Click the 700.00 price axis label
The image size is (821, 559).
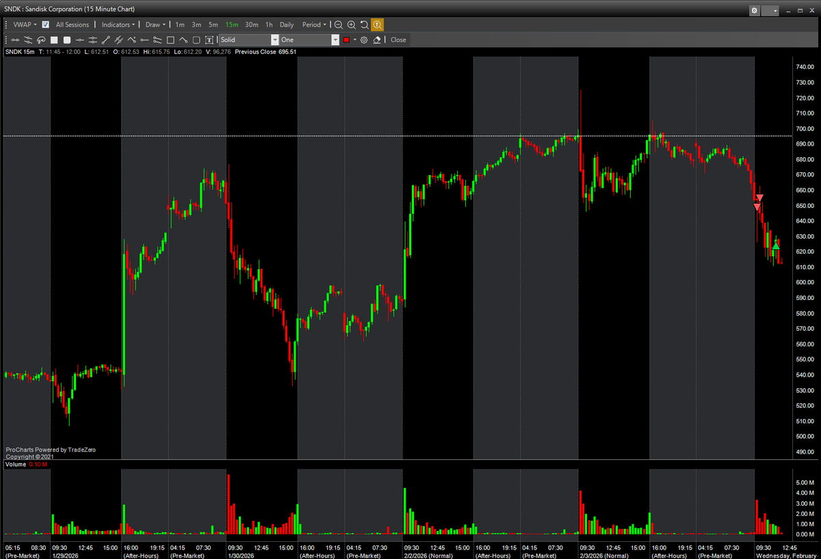805,128
